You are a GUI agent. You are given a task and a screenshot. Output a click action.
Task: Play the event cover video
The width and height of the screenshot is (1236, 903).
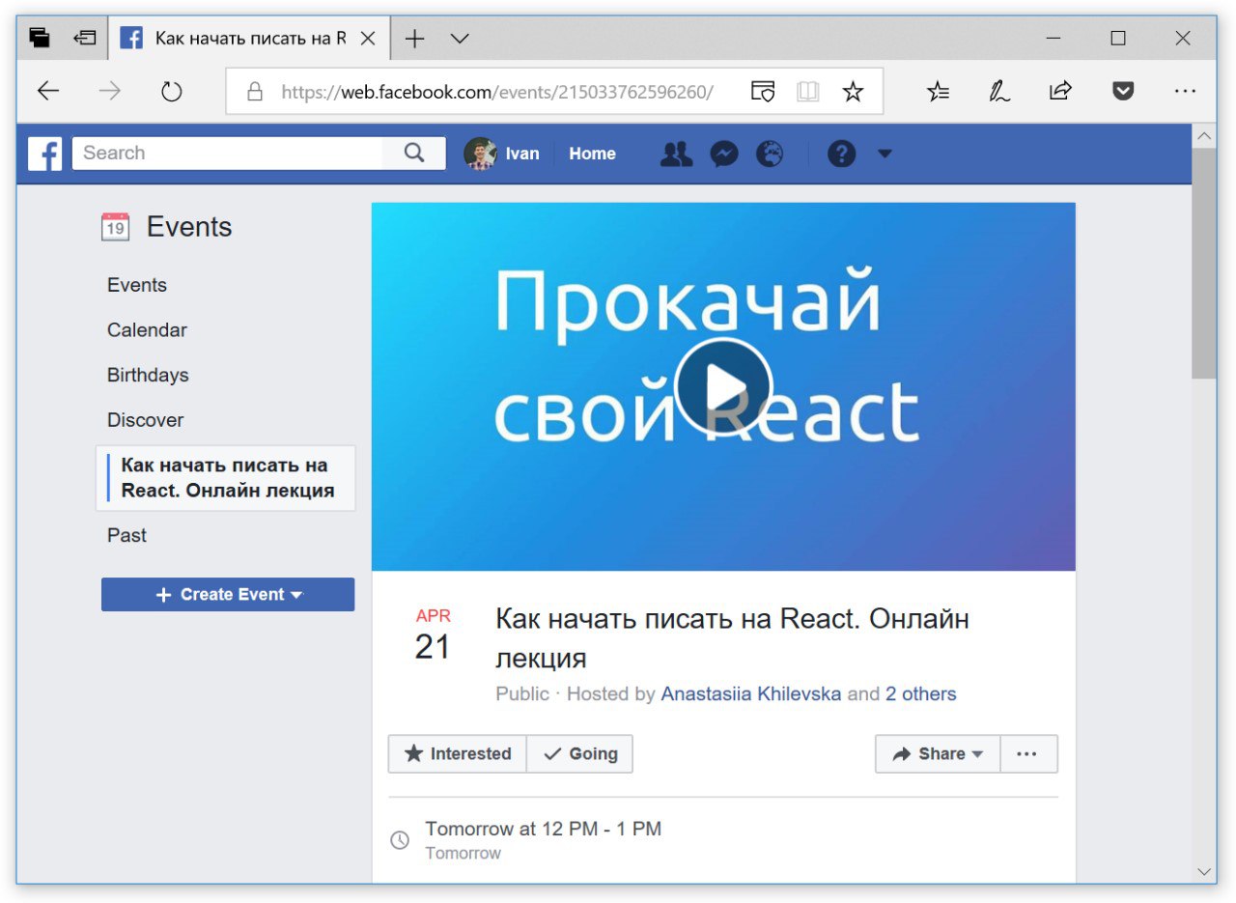pos(723,387)
